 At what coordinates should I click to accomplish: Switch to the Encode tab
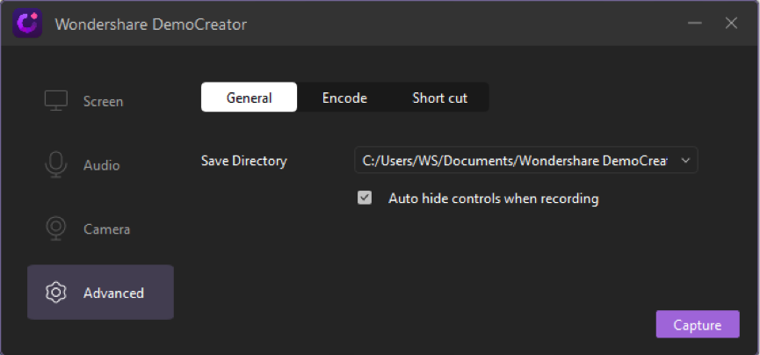344,98
